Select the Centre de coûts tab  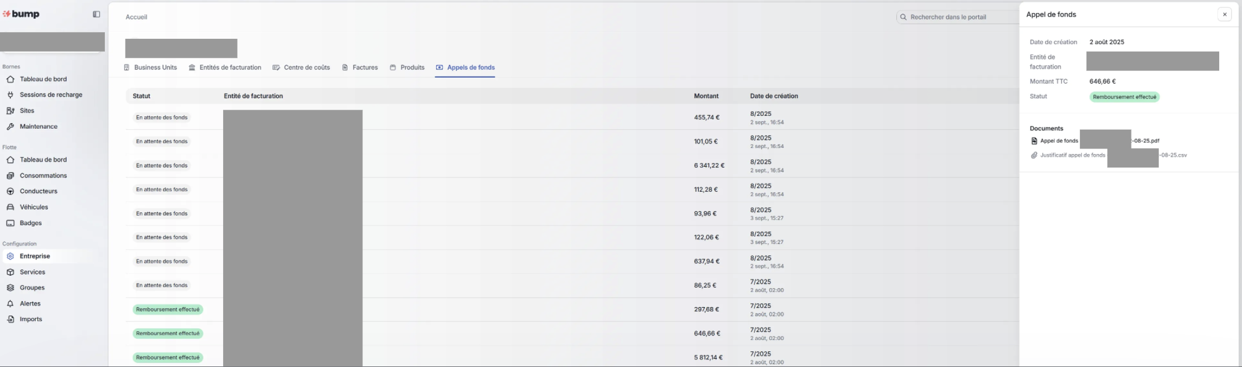pyautogui.click(x=301, y=68)
